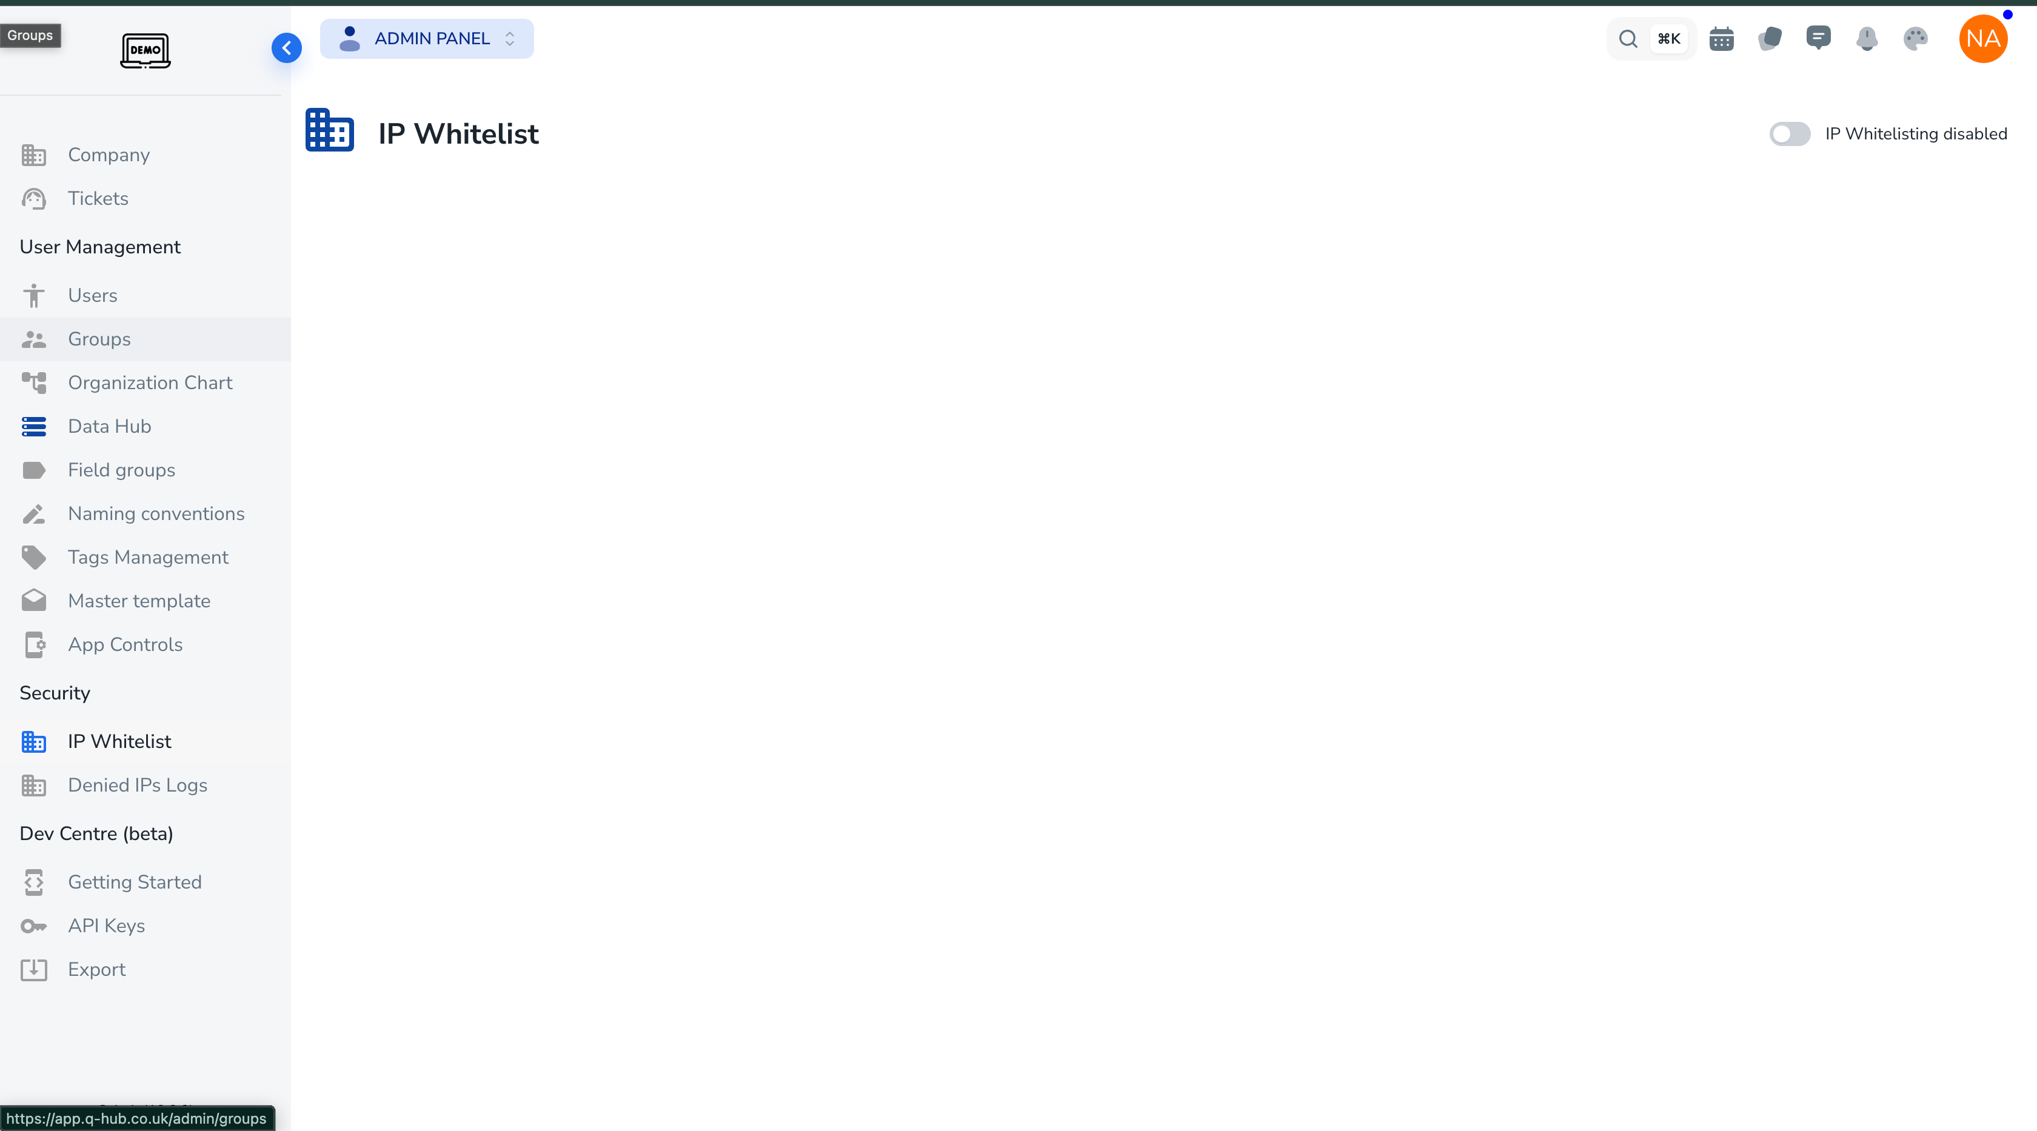This screenshot has width=2037, height=1131.
Task: Click the IP Whitelisting disabled label
Action: coord(1916,133)
